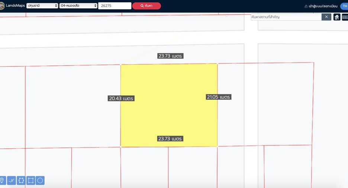Click the LandsMaps title text
Image resolution: width=348 pixels, height=188 pixels.
pos(15,6)
